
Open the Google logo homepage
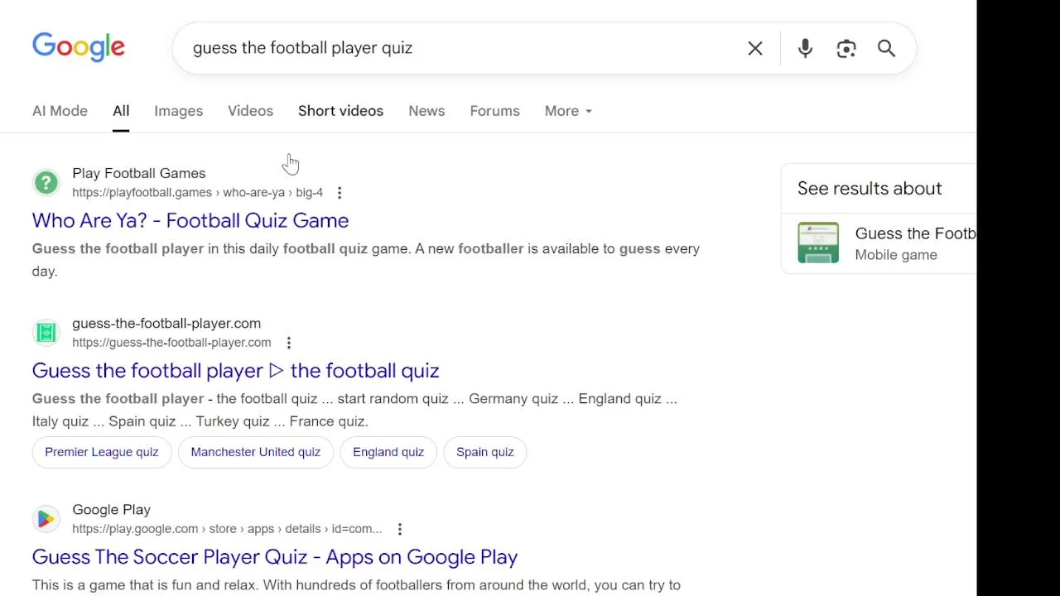(x=79, y=47)
